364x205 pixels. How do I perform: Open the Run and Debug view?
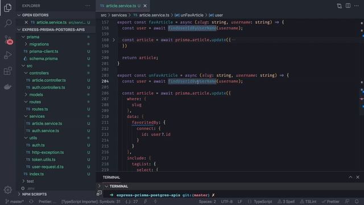click(7, 55)
